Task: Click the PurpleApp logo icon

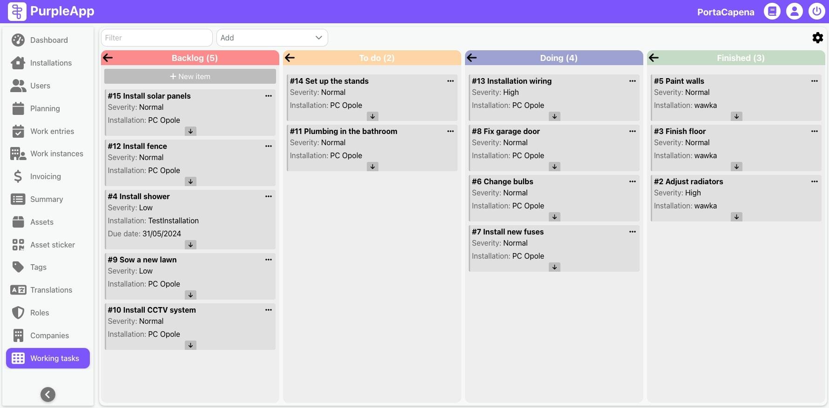Action: point(17,11)
